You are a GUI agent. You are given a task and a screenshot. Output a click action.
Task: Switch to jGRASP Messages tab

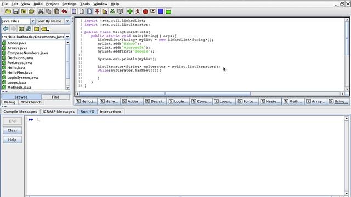point(59,112)
